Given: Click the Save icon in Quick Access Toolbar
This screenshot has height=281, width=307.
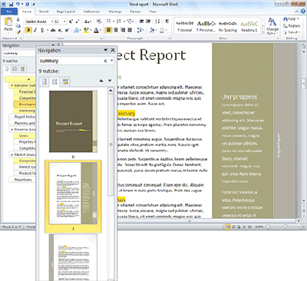Looking at the screenshot, I should (11, 5).
